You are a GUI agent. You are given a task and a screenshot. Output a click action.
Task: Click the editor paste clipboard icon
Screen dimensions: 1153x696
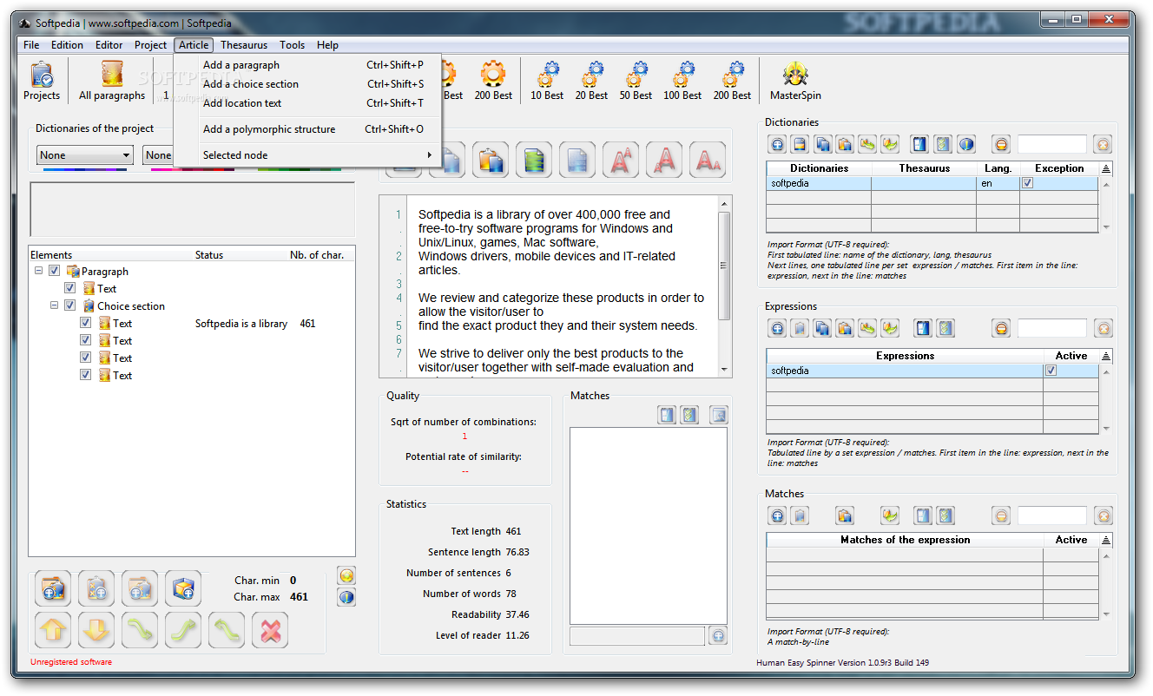click(x=491, y=161)
